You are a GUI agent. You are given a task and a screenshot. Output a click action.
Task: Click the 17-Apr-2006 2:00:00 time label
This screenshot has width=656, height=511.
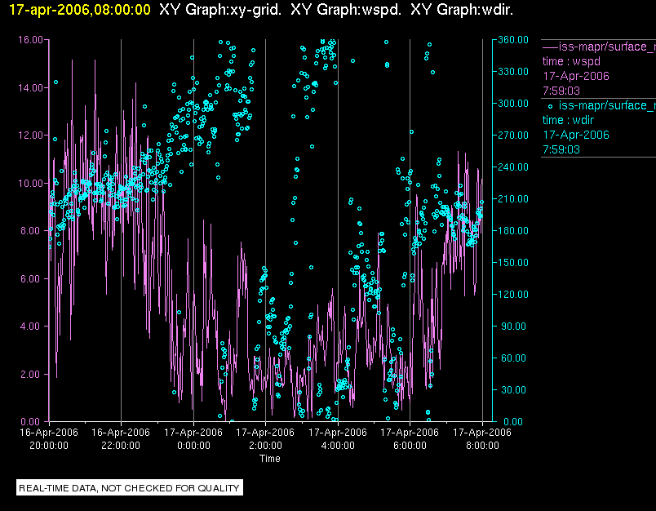(x=265, y=439)
